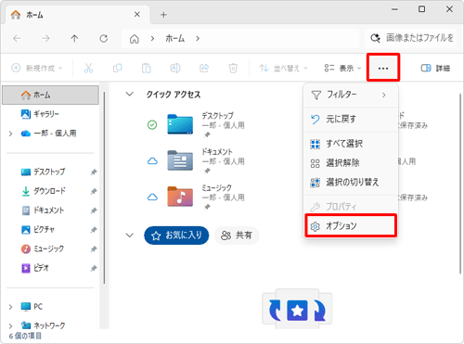This screenshot has height=344, width=464.
Task: Expand the 一郎 - 個人用 OneDrive node
Action: coord(11,134)
